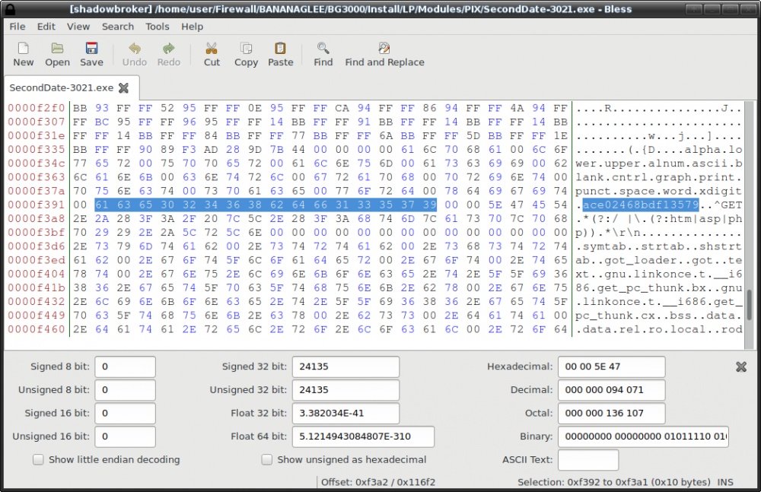
Task: Open the Find and Replace tool
Action: click(384, 49)
